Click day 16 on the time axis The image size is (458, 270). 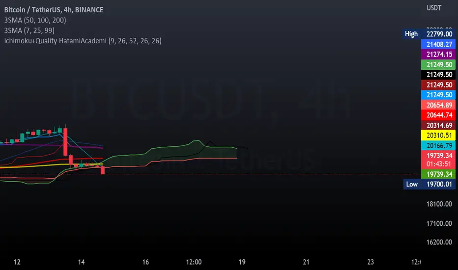coord(145,262)
